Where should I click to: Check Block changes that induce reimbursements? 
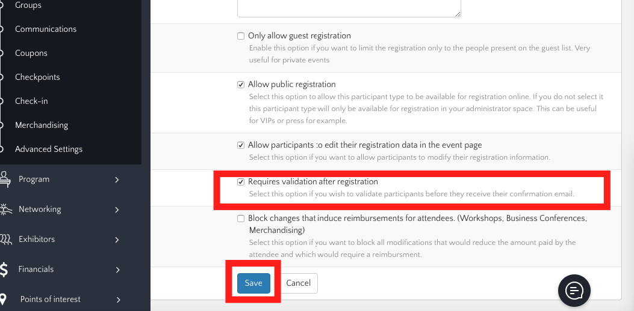point(241,219)
